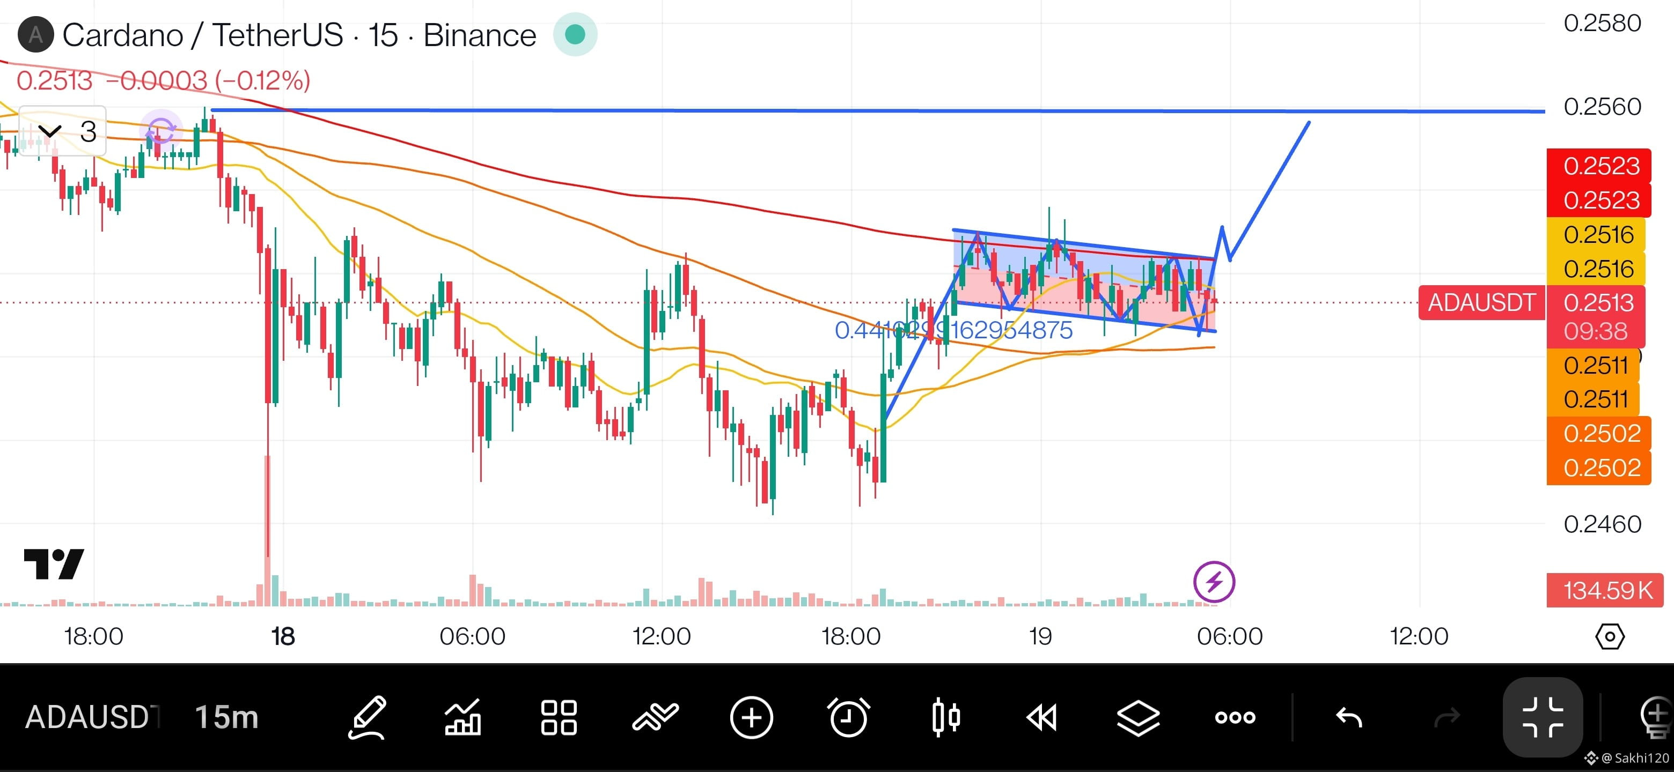Screen dimensions: 1674x772
Task: Tap the price change -0.0003 (-0.12%) text
Action: point(208,80)
